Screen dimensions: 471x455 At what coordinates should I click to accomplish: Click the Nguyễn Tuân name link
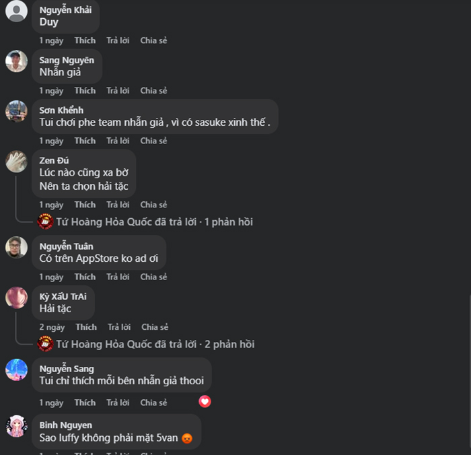pyautogui.click(x=66, y=246)
